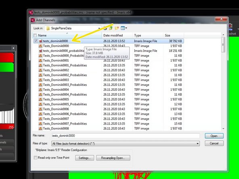Click the file list scrollbar up arrow
Image resolution: width=239 pixels, height=179 pixels.
pyautogui.click(x=223, y=35)
